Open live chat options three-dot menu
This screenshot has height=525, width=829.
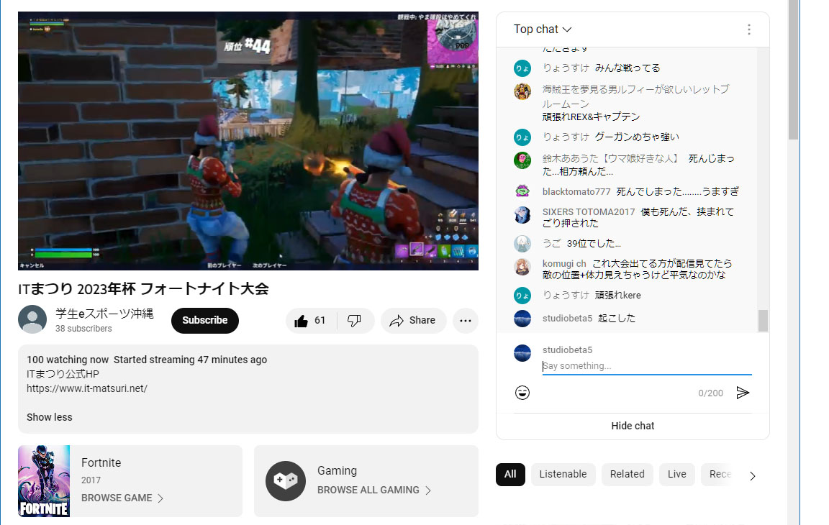pos(748,29)
